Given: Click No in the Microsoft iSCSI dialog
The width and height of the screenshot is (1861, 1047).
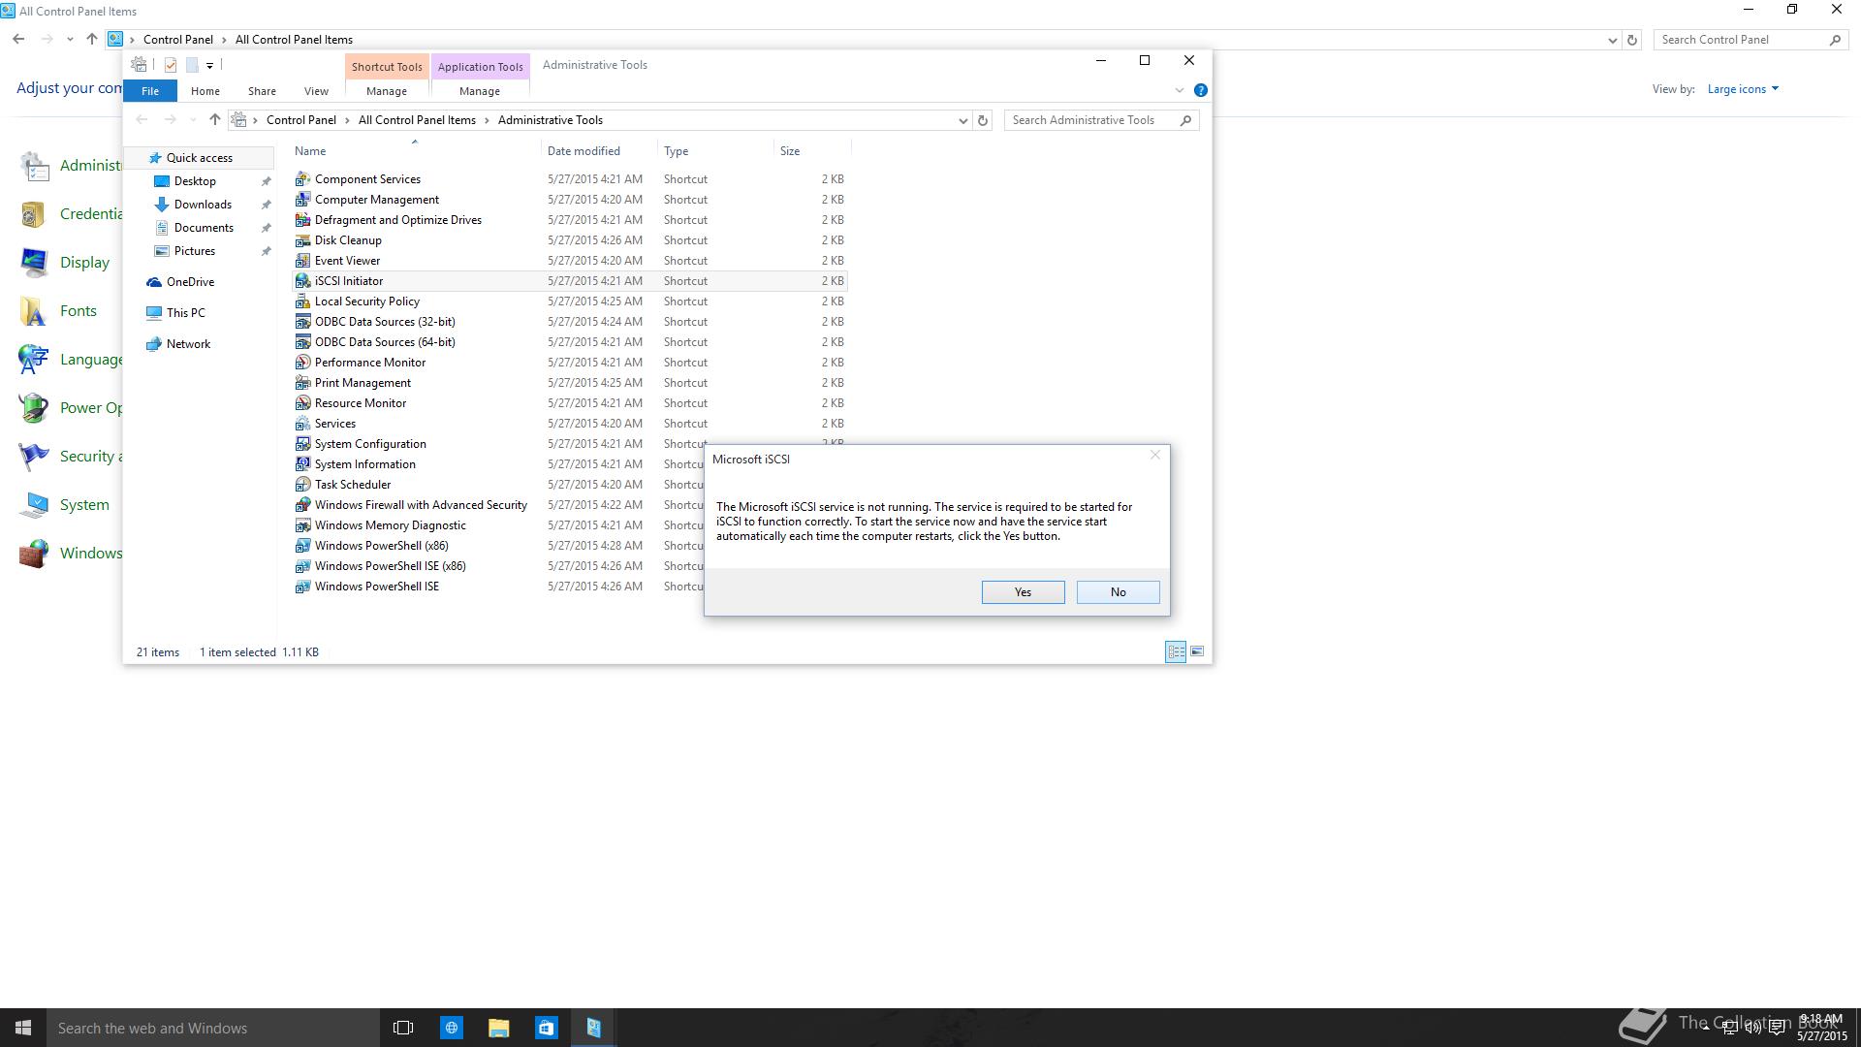Looking at the screenshot, I should pos(1118,592).
